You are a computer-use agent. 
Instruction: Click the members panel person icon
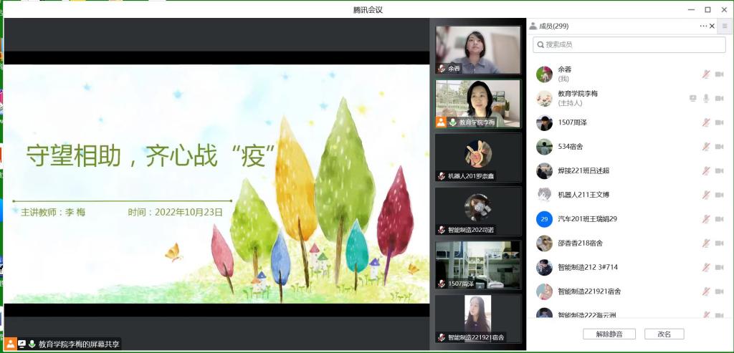533,26
